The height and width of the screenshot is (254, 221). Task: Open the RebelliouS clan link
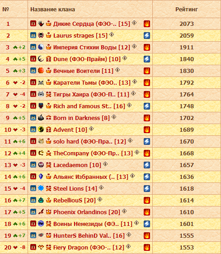(x=75, y=201)
